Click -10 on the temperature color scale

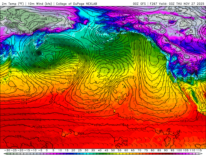33,150
